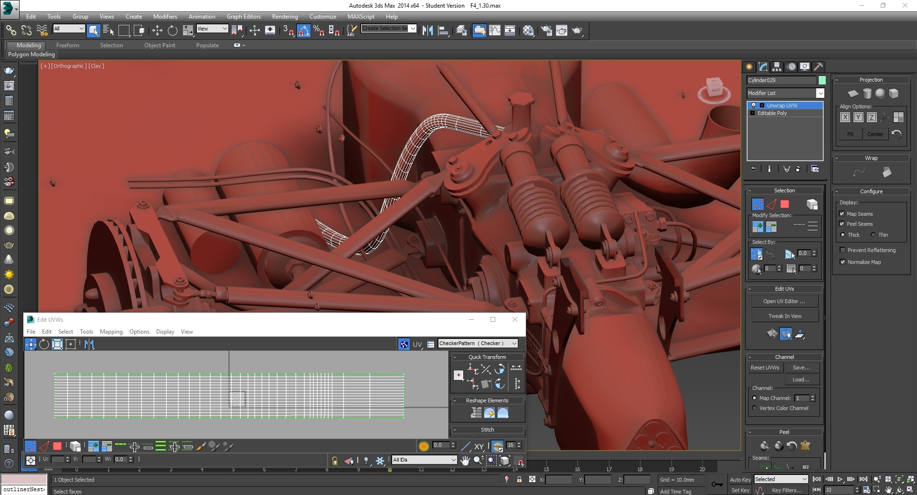Apply Spherical Map projection
Screen dimensions: 917x495
click(x=880, y=94)
